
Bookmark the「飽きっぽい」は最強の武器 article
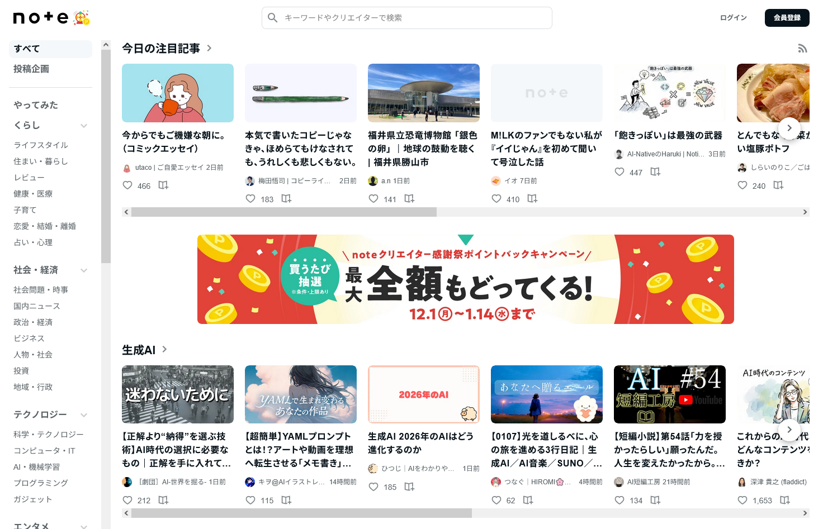655,172
